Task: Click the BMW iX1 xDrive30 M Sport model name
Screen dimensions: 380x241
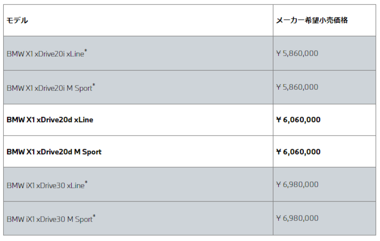Action: tap(49, 219)
